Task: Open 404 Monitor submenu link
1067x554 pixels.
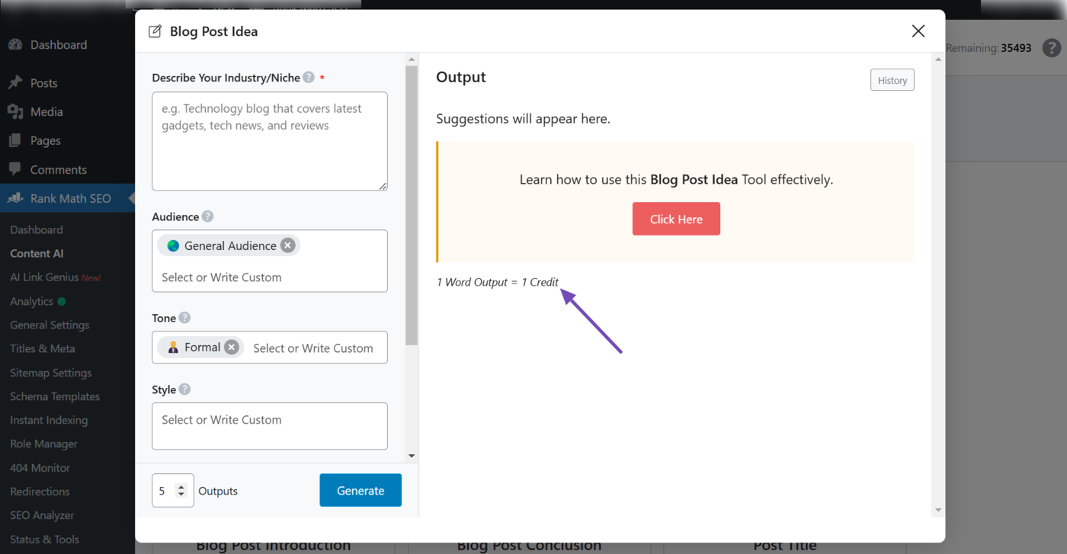Action: 40,468
